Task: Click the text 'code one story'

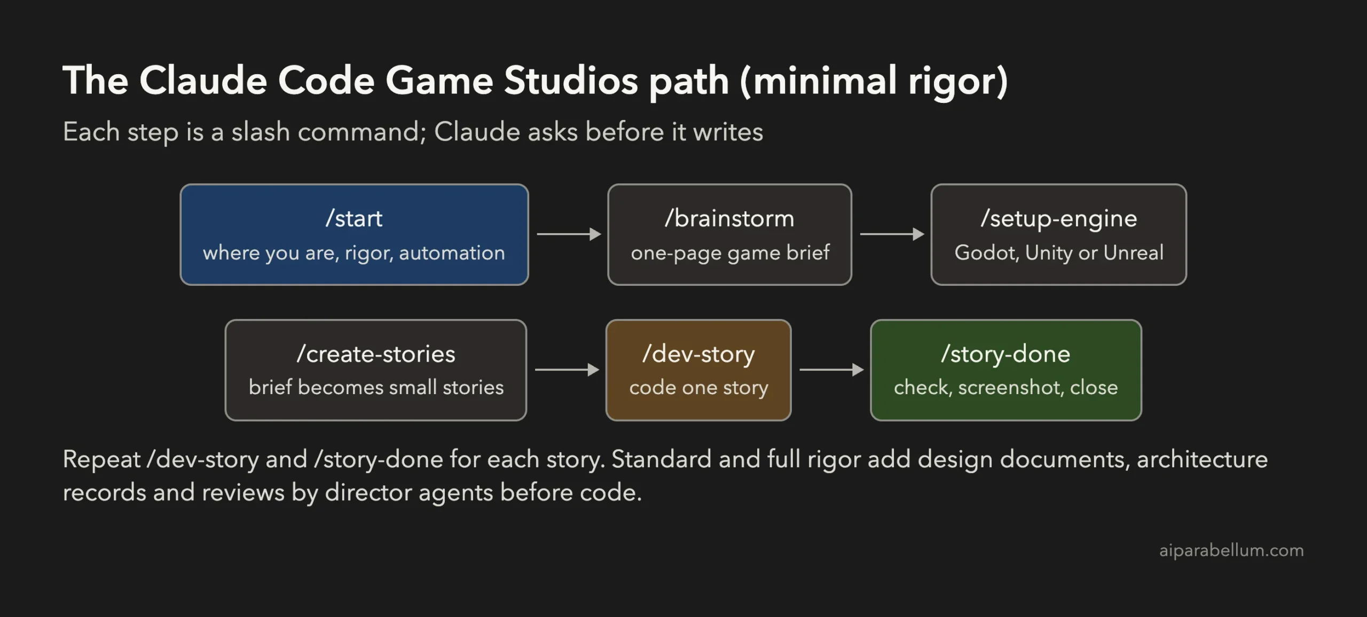Action: [698, 388]
